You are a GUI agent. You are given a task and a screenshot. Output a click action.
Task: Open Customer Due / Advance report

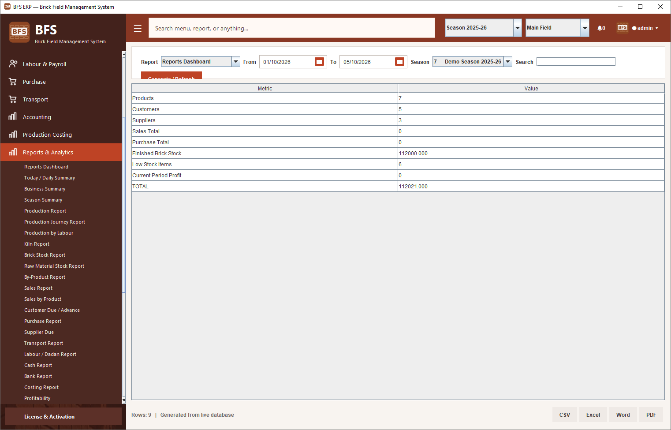(x=52, y=310)
